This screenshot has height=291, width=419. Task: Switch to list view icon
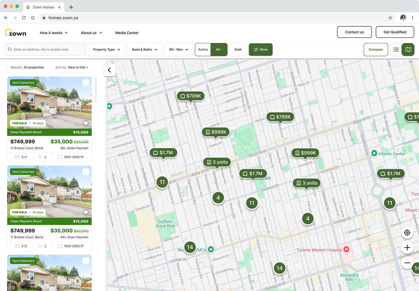coord(396,50)
